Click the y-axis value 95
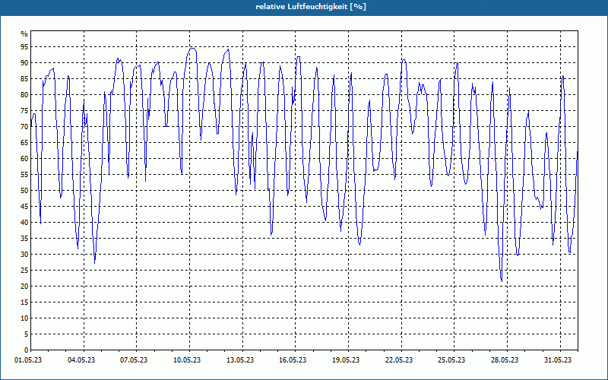Image resolution: width=608 pixels, height=380 pixels. [24, 47]
